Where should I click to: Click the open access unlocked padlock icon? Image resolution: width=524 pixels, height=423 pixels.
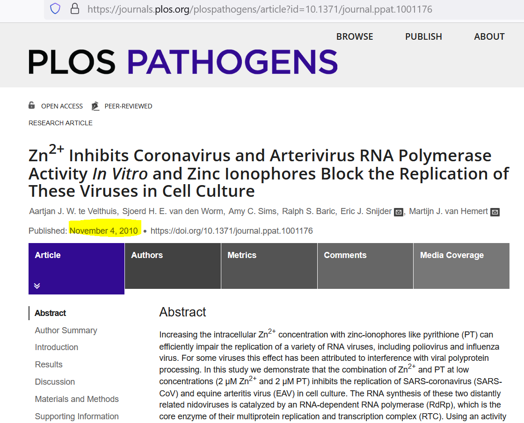tap(32, 106)
